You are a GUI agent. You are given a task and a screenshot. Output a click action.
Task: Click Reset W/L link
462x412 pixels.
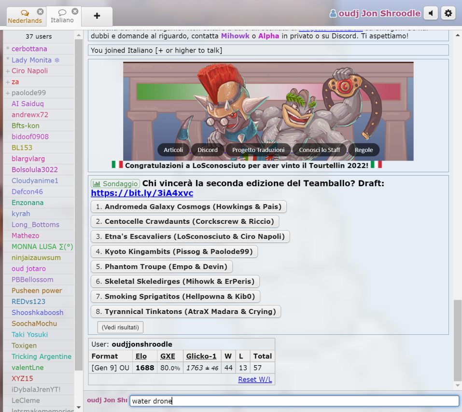click(255, 379)
